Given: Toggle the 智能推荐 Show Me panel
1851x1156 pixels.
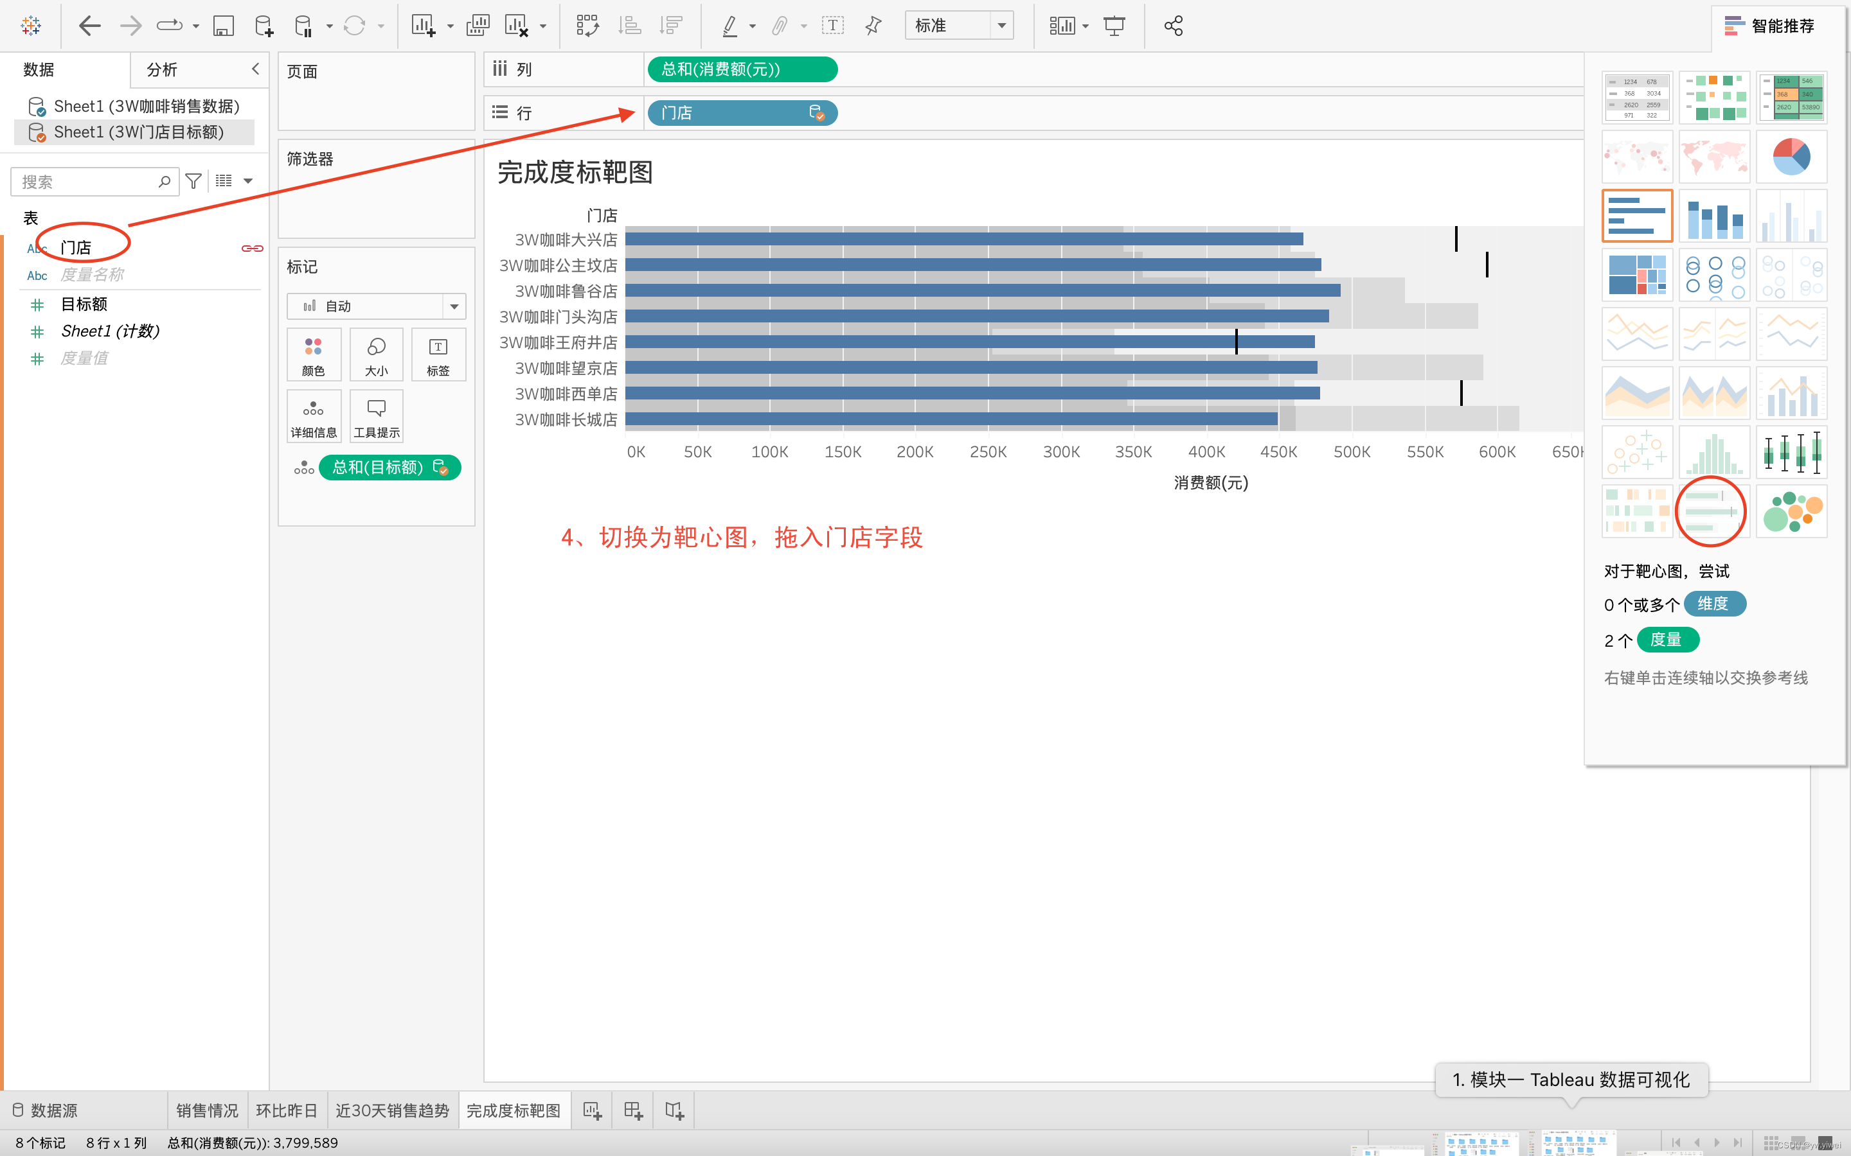Looking at the screenshot, I should point(1770,26).
